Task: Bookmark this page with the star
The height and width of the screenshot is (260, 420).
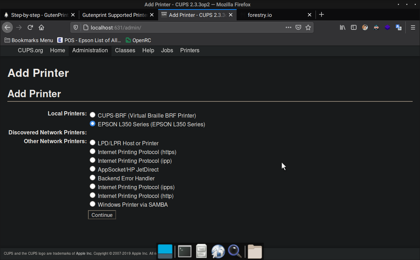Action: 308,27
